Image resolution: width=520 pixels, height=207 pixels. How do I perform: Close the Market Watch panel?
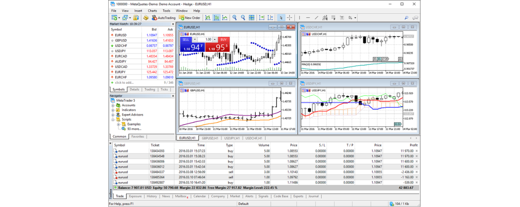[173, 24]
